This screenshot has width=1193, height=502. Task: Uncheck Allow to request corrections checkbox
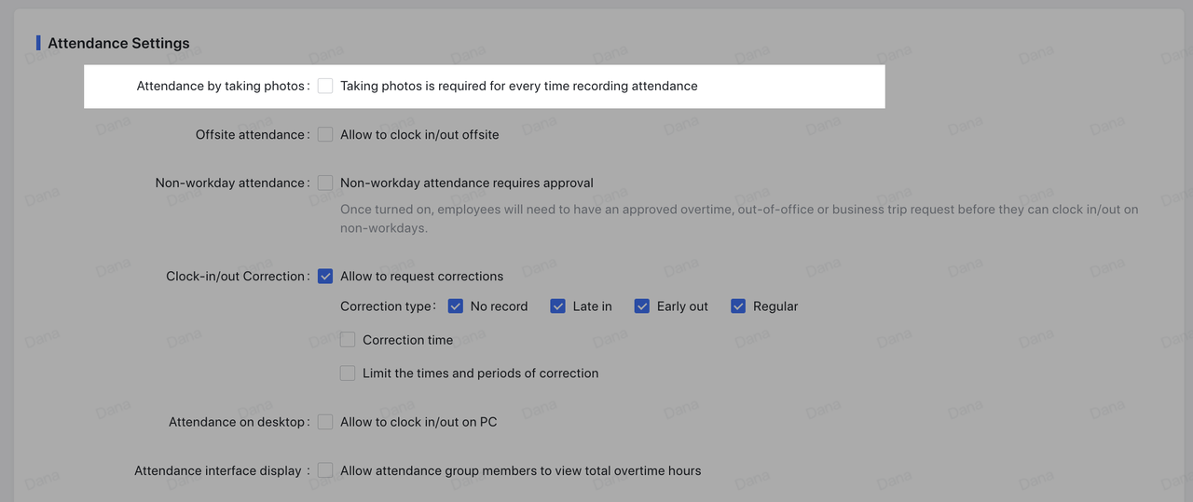pos(325,276)
